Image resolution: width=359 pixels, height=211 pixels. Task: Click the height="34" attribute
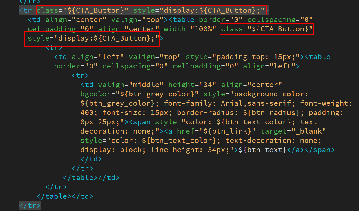click(192, 85)
